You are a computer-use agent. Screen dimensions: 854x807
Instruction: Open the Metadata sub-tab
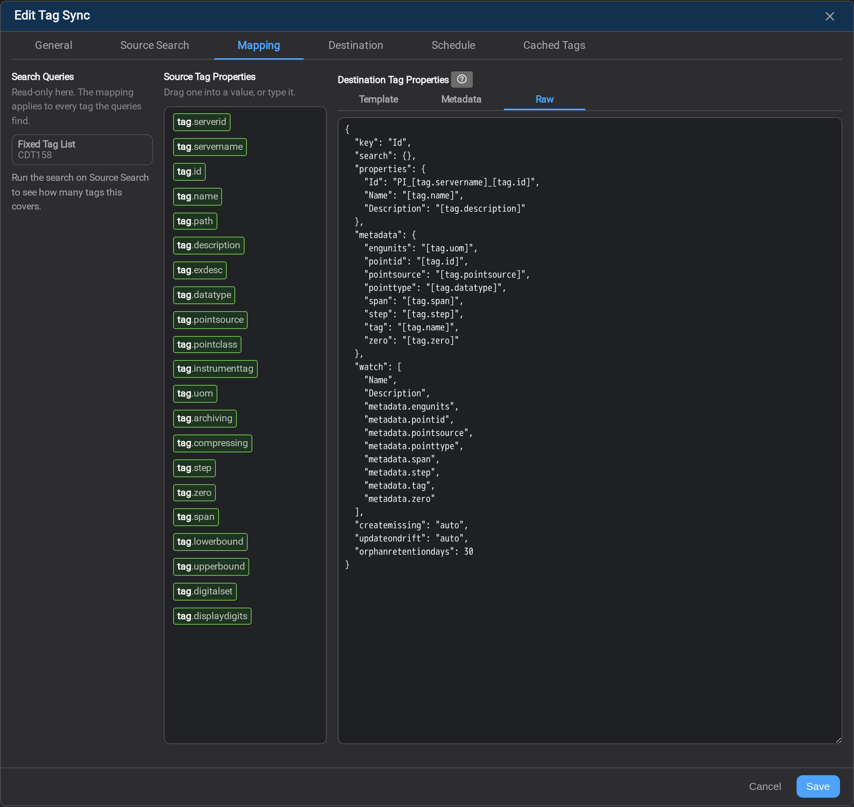coord(461,99)
